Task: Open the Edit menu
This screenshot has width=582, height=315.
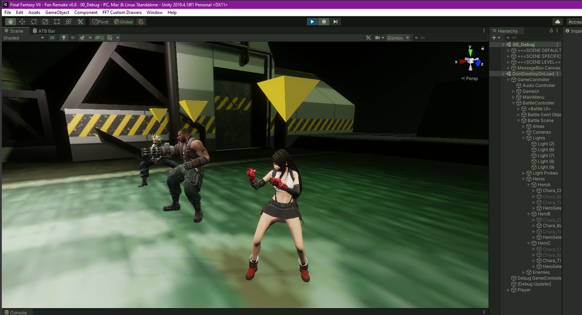Action: 20,12
